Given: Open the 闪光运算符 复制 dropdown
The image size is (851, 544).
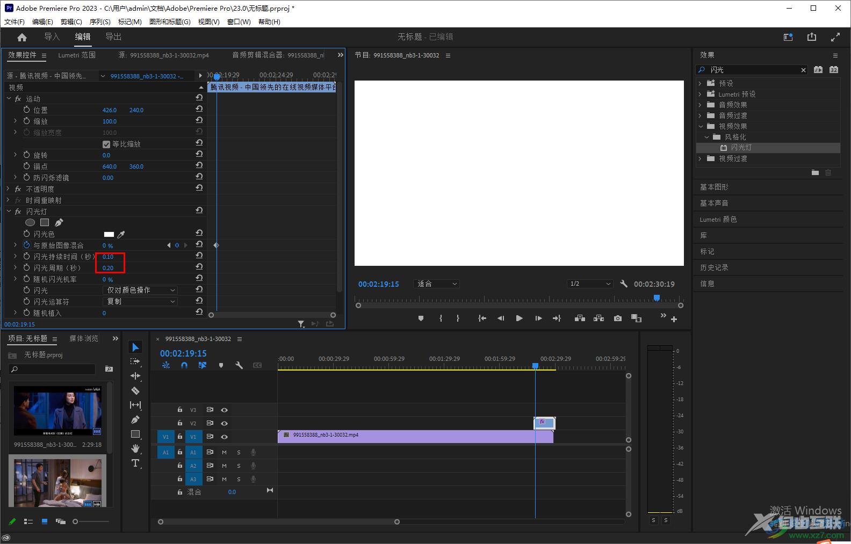Looking at the screenshot, I should pyautogui.click(x=140, y=301).
